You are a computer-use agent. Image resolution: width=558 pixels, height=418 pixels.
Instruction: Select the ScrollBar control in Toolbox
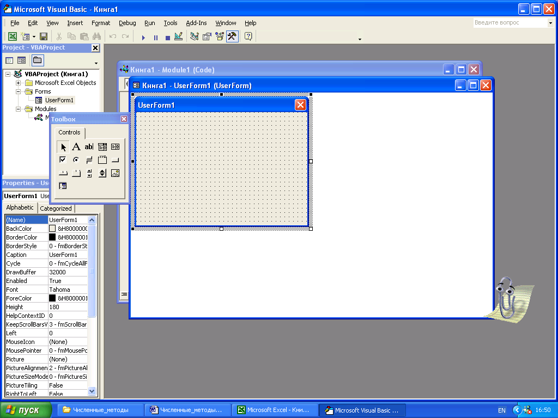pyautogui.click(x=89, y=173)
